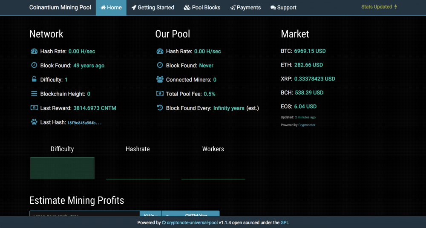Click the Last Reward value 3814.6973 CNTM
Viewport: 426px width, 228px height.
pos(95,108)
